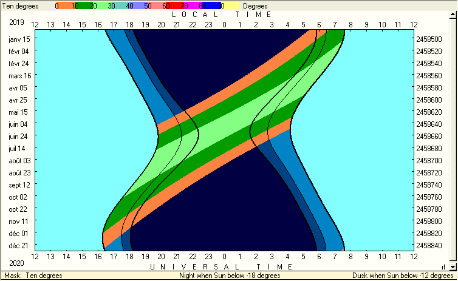Click the 'avr 25' date label
458x281 pixels.
(18, 100)
